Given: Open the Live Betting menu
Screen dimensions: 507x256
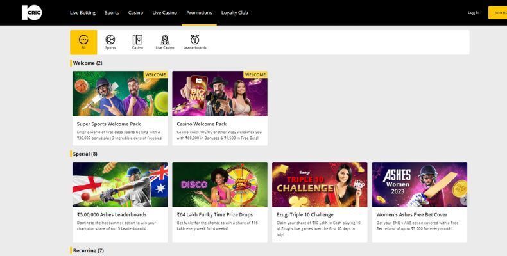Looking at the screenshot, I should pos(83,13).
